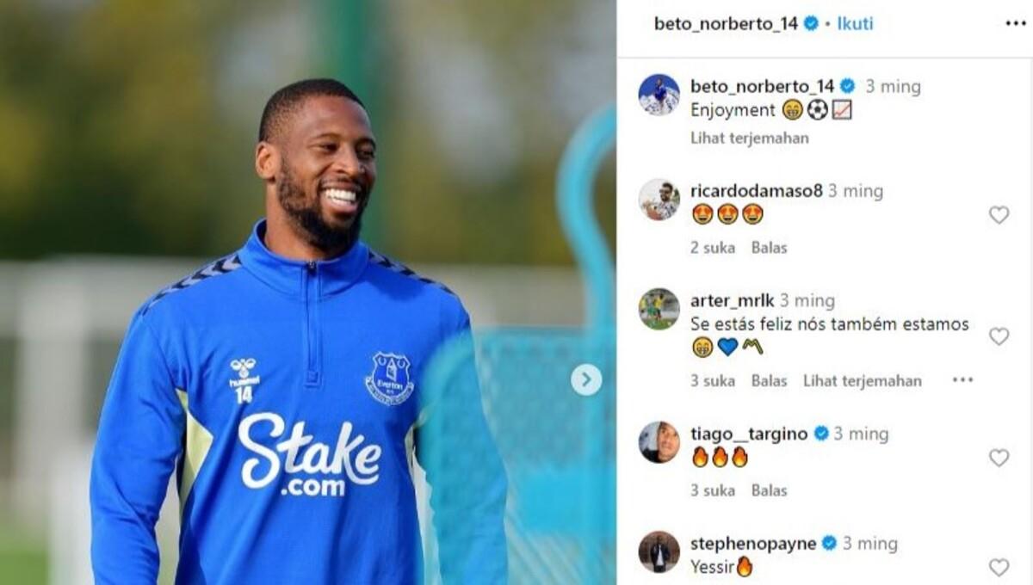Like ricardodamaso8's comment with the heart

pyautogui.click(x=999, y=215)
